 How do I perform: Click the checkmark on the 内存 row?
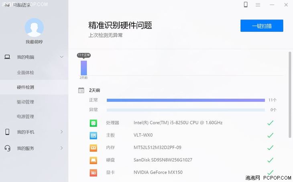270,148
